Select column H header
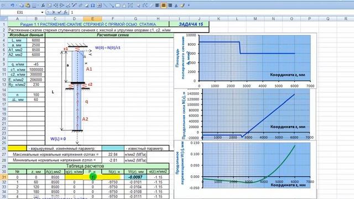Screen dimensions: 354x199 (x=158, y=19)
